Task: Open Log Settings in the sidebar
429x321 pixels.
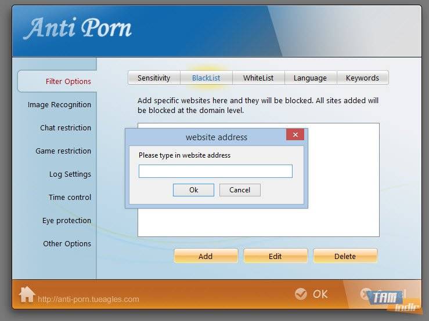Action: click(x=70, y=174)
